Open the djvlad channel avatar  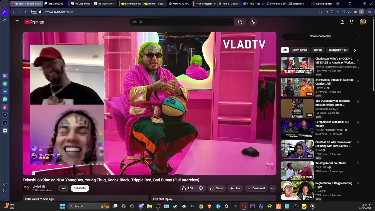(x=27, y=188)
